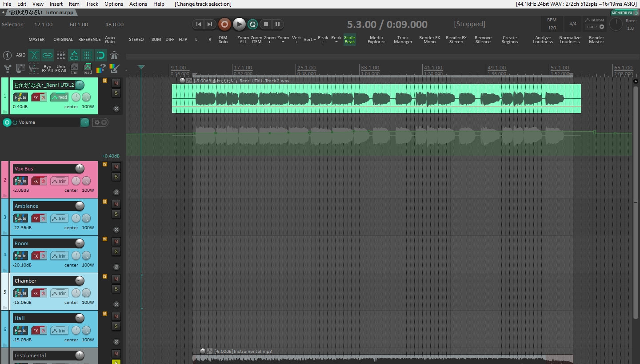This screenshot has width=640, height=364.
Task: Open the trim automation mode on the Ambience track
Action: coord(59,218)
